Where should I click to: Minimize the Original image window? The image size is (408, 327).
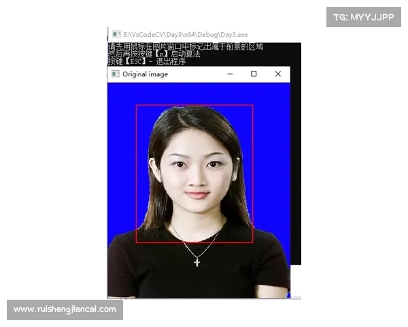[230, 74]
